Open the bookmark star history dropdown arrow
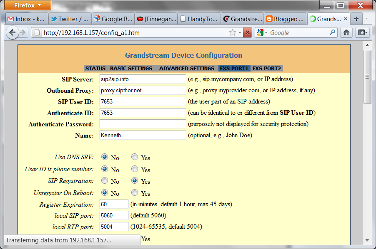Image resolution: width=376 pixels, height=249 pixels. tap(240, 32)
